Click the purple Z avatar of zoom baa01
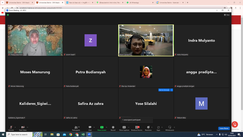Image resolution: width=243 pixels, height=137 pixels. pos(90,40)
